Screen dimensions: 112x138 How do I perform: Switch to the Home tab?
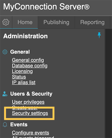pos(25,22)
